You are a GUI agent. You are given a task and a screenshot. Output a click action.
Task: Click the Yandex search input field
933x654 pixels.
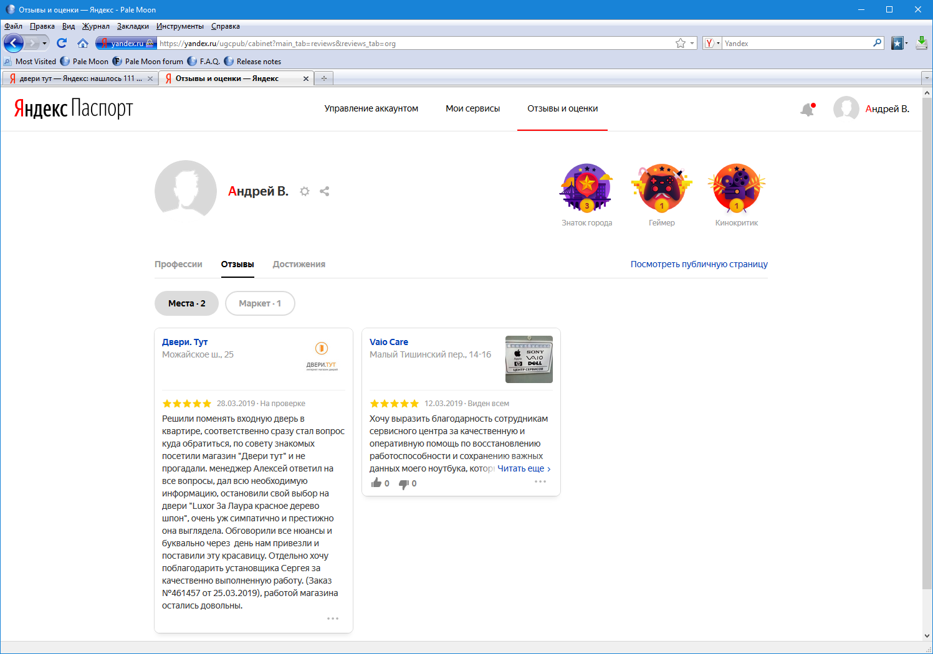pyautogui.click(x=797, y=43)
